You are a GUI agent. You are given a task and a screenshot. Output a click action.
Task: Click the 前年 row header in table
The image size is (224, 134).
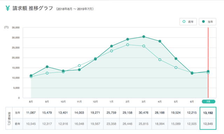(17, 124)
